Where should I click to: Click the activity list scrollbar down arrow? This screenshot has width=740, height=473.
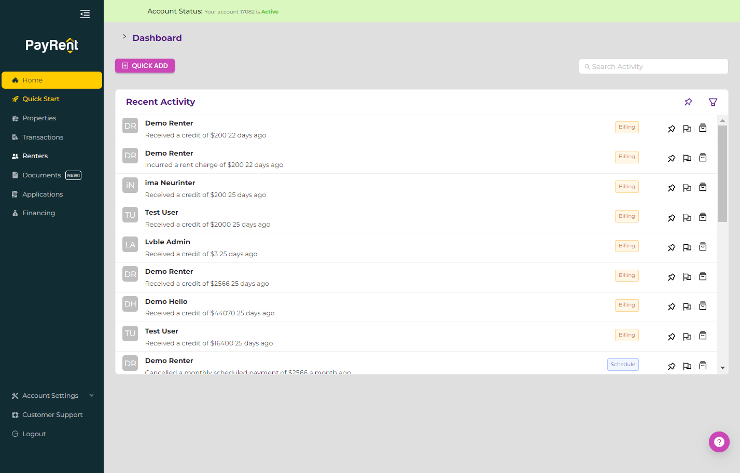point(722,368)
